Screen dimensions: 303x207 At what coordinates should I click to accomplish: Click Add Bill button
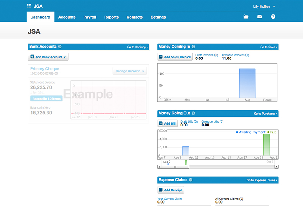[x=167, y=123]
